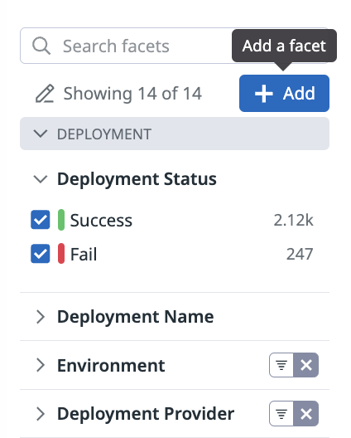Viewport: 351px width, 438px height.
Task: Click the pencil edit facets icon
Action: 45,94
